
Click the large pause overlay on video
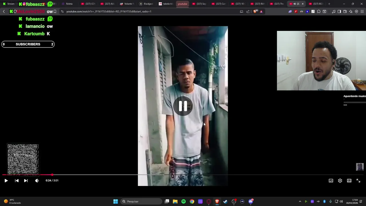point(183,106)
